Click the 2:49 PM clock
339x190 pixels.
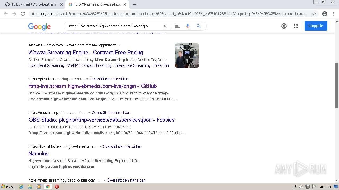point(325,187)
